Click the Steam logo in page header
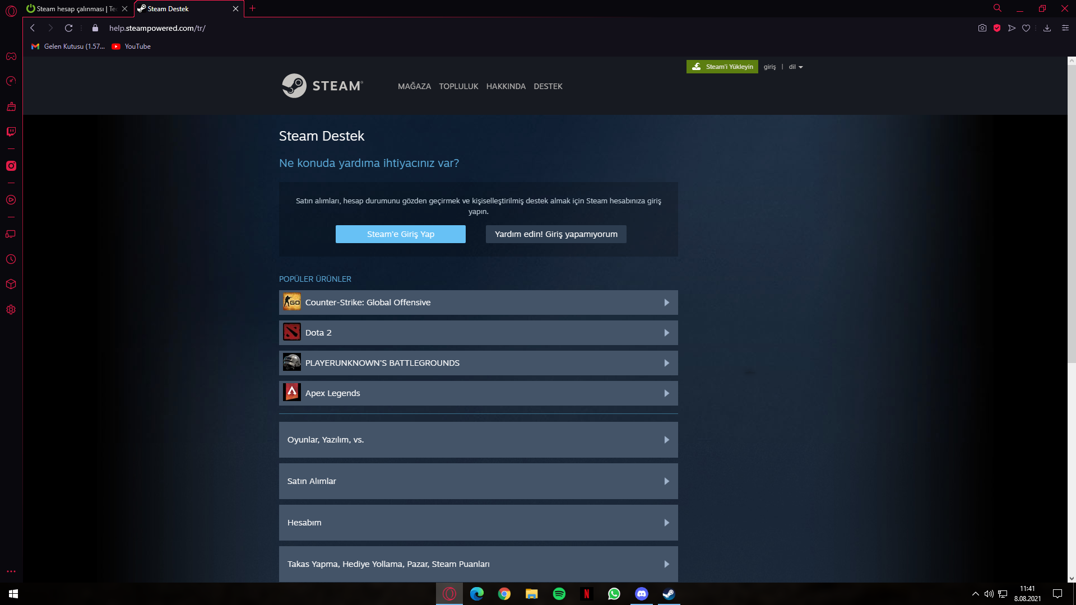This screenshot has height=605, width=1076. (x=323, y=86)
